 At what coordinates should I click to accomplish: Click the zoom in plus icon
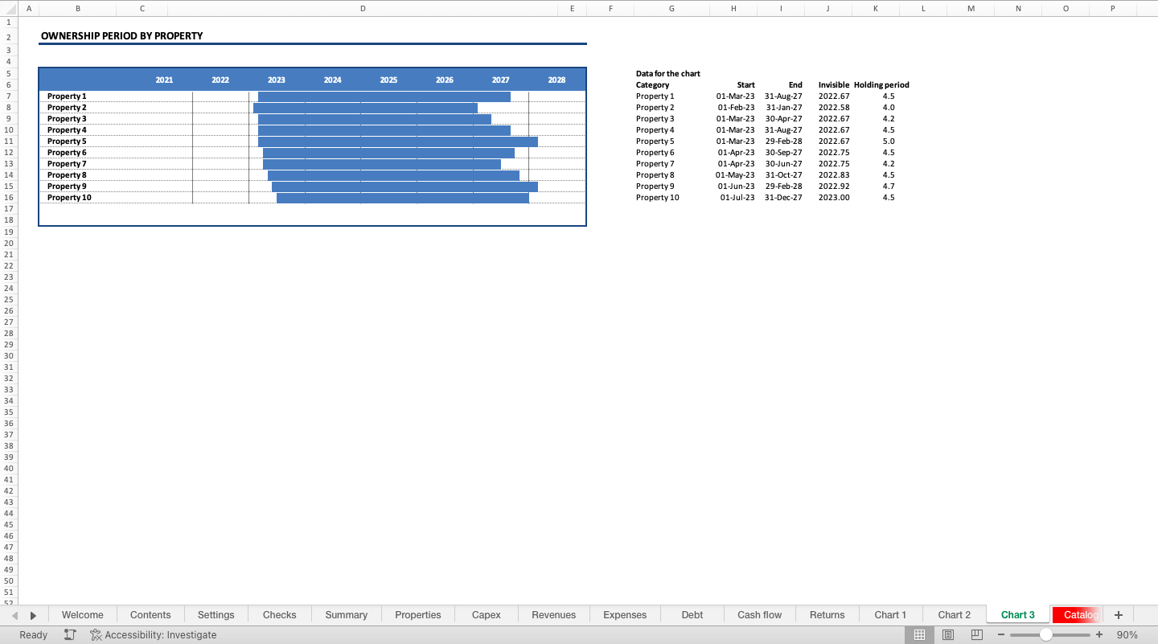coord(1099,634)
